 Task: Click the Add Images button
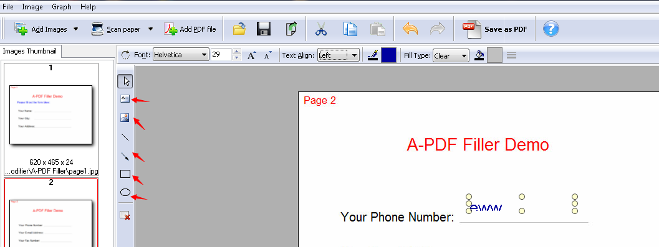point(41,29)
